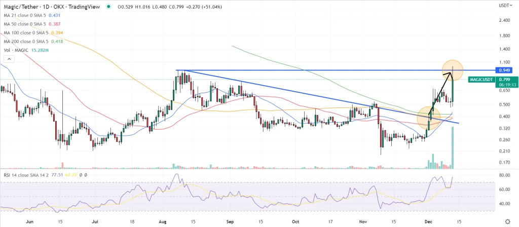Click the 0.210 price axis label
The image size is (519, 227).
pyautogui.click(x=504, y=151)
